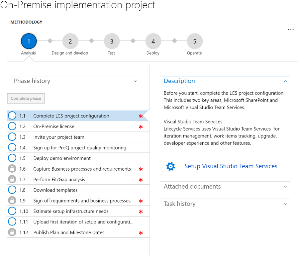Click the gear icon for Visual Studio Team Services setup
Viewport: 299px width, 255px height.
click(171, 167)
